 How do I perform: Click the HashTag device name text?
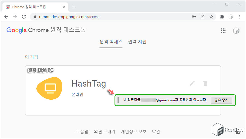pos(89,84)
